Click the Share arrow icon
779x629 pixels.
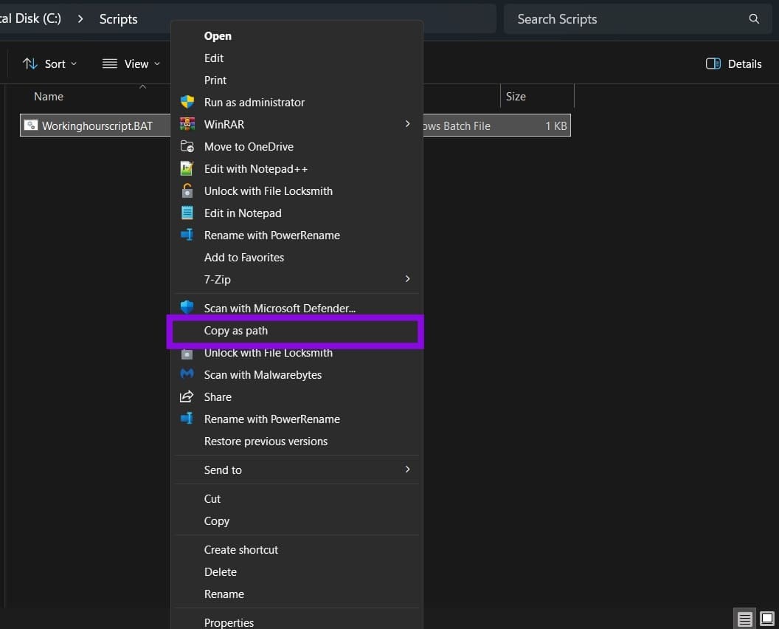[x=187, y=396]
